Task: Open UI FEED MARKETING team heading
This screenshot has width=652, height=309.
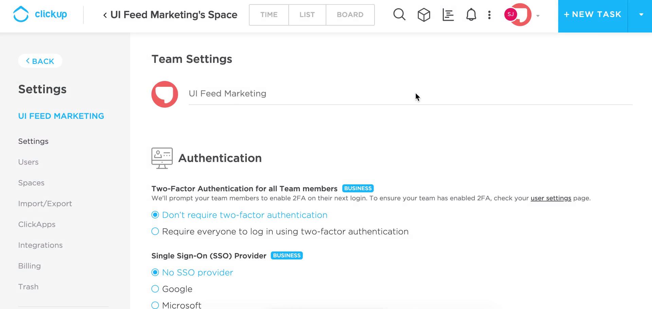Action: (61, 116)
